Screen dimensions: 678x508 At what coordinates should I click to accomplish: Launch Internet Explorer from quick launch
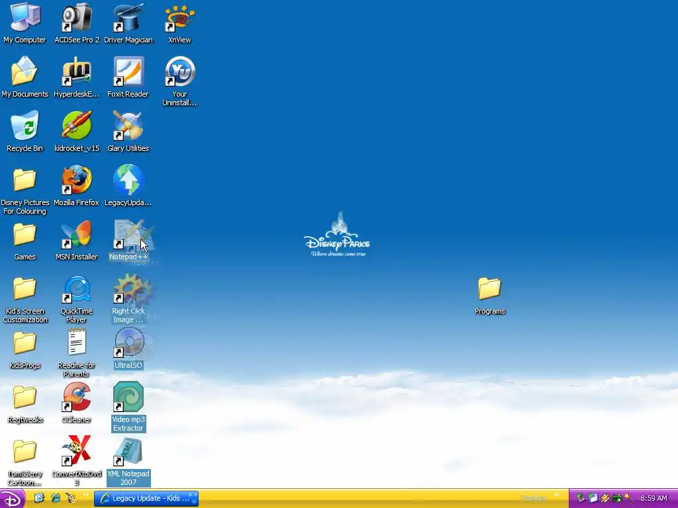[56, 498]
